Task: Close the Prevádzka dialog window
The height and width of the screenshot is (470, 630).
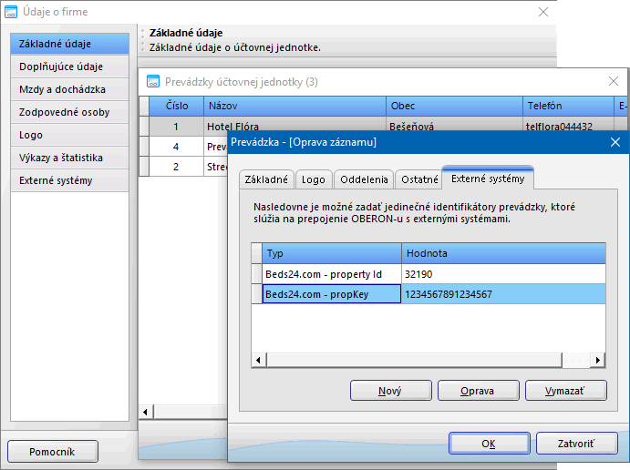Action: tap(615, 142)
